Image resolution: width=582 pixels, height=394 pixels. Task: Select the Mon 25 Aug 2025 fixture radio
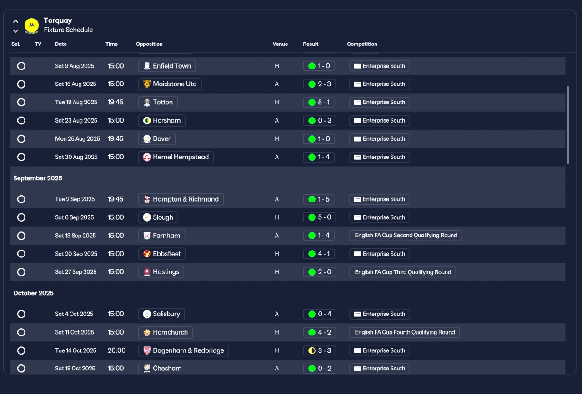pyautogui.click(x=21, y=138)
